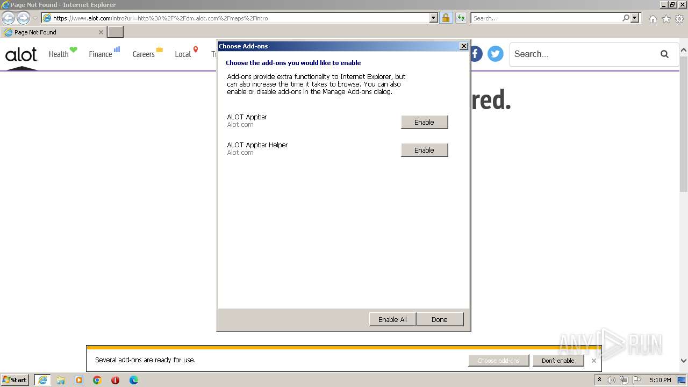688x387 pixels.
Task: Click Done in Choose Add-ons dialog
Action: [439, 319]
